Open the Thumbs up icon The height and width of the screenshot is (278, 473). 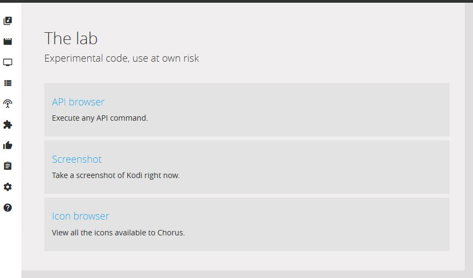pos(8,145)
